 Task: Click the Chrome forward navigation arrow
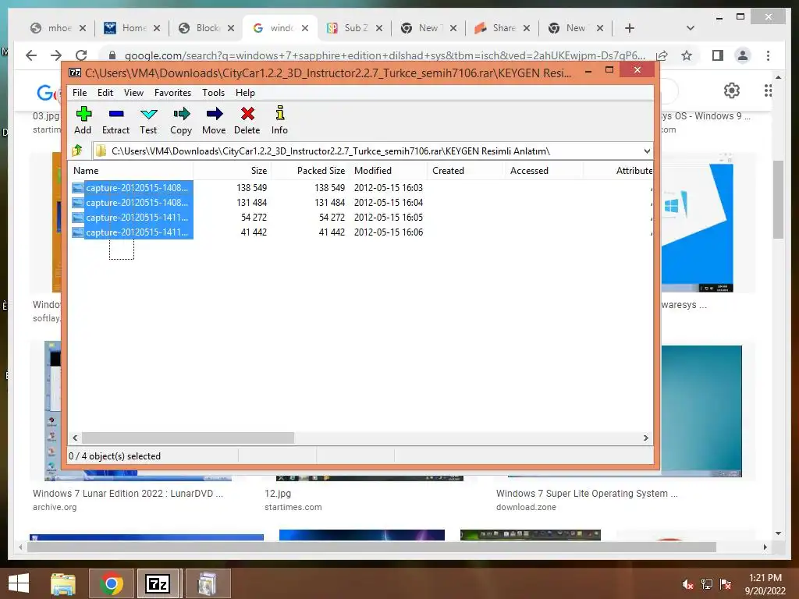[56, 55]
